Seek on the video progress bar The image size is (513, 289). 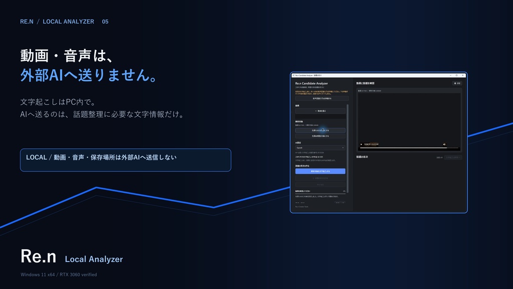pyautogui.click(x=409, y=148)
